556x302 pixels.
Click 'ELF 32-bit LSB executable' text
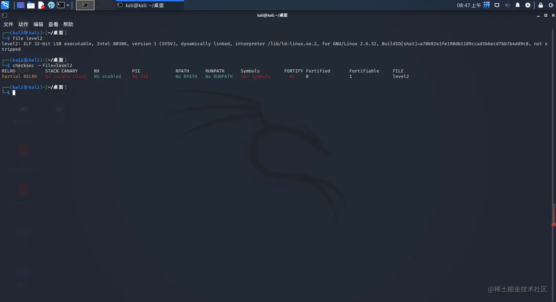click(59, 44)
